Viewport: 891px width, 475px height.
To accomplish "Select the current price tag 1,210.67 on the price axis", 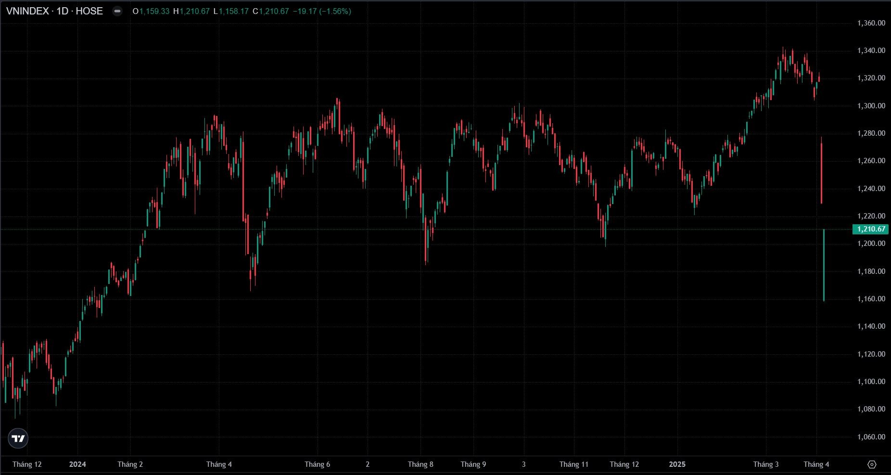I will coord(871,229).
